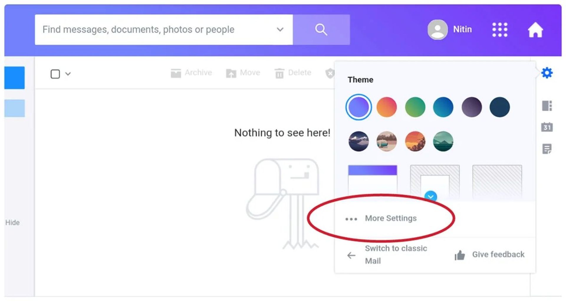Expand layout options with blue chevron
The height and width of the screenshot is (305, 566).
coord(431,196)
